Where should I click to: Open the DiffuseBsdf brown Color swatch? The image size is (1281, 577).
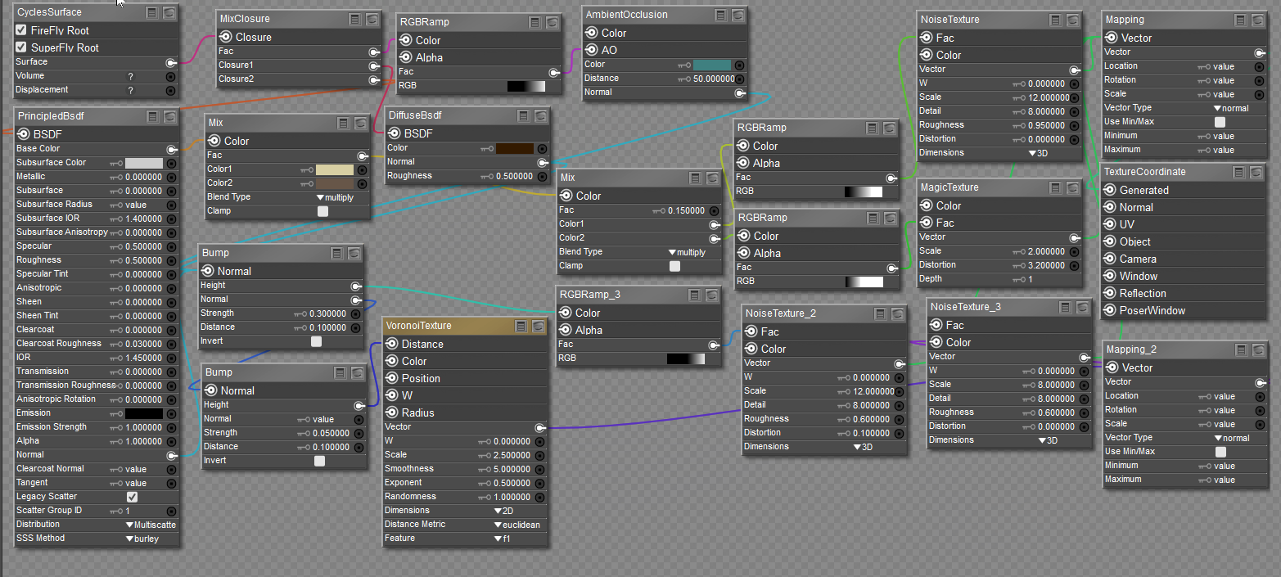tap(515, 148)
